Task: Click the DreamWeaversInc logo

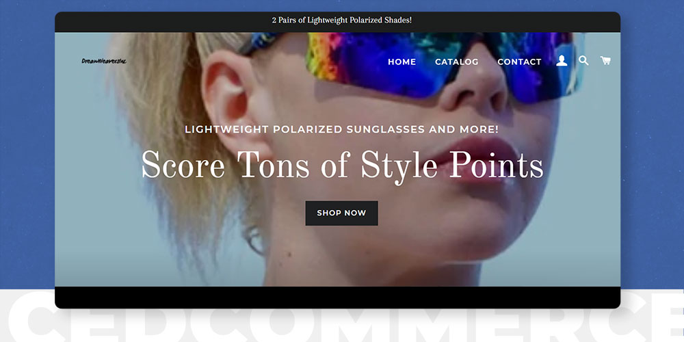Action: pos(104,61)
